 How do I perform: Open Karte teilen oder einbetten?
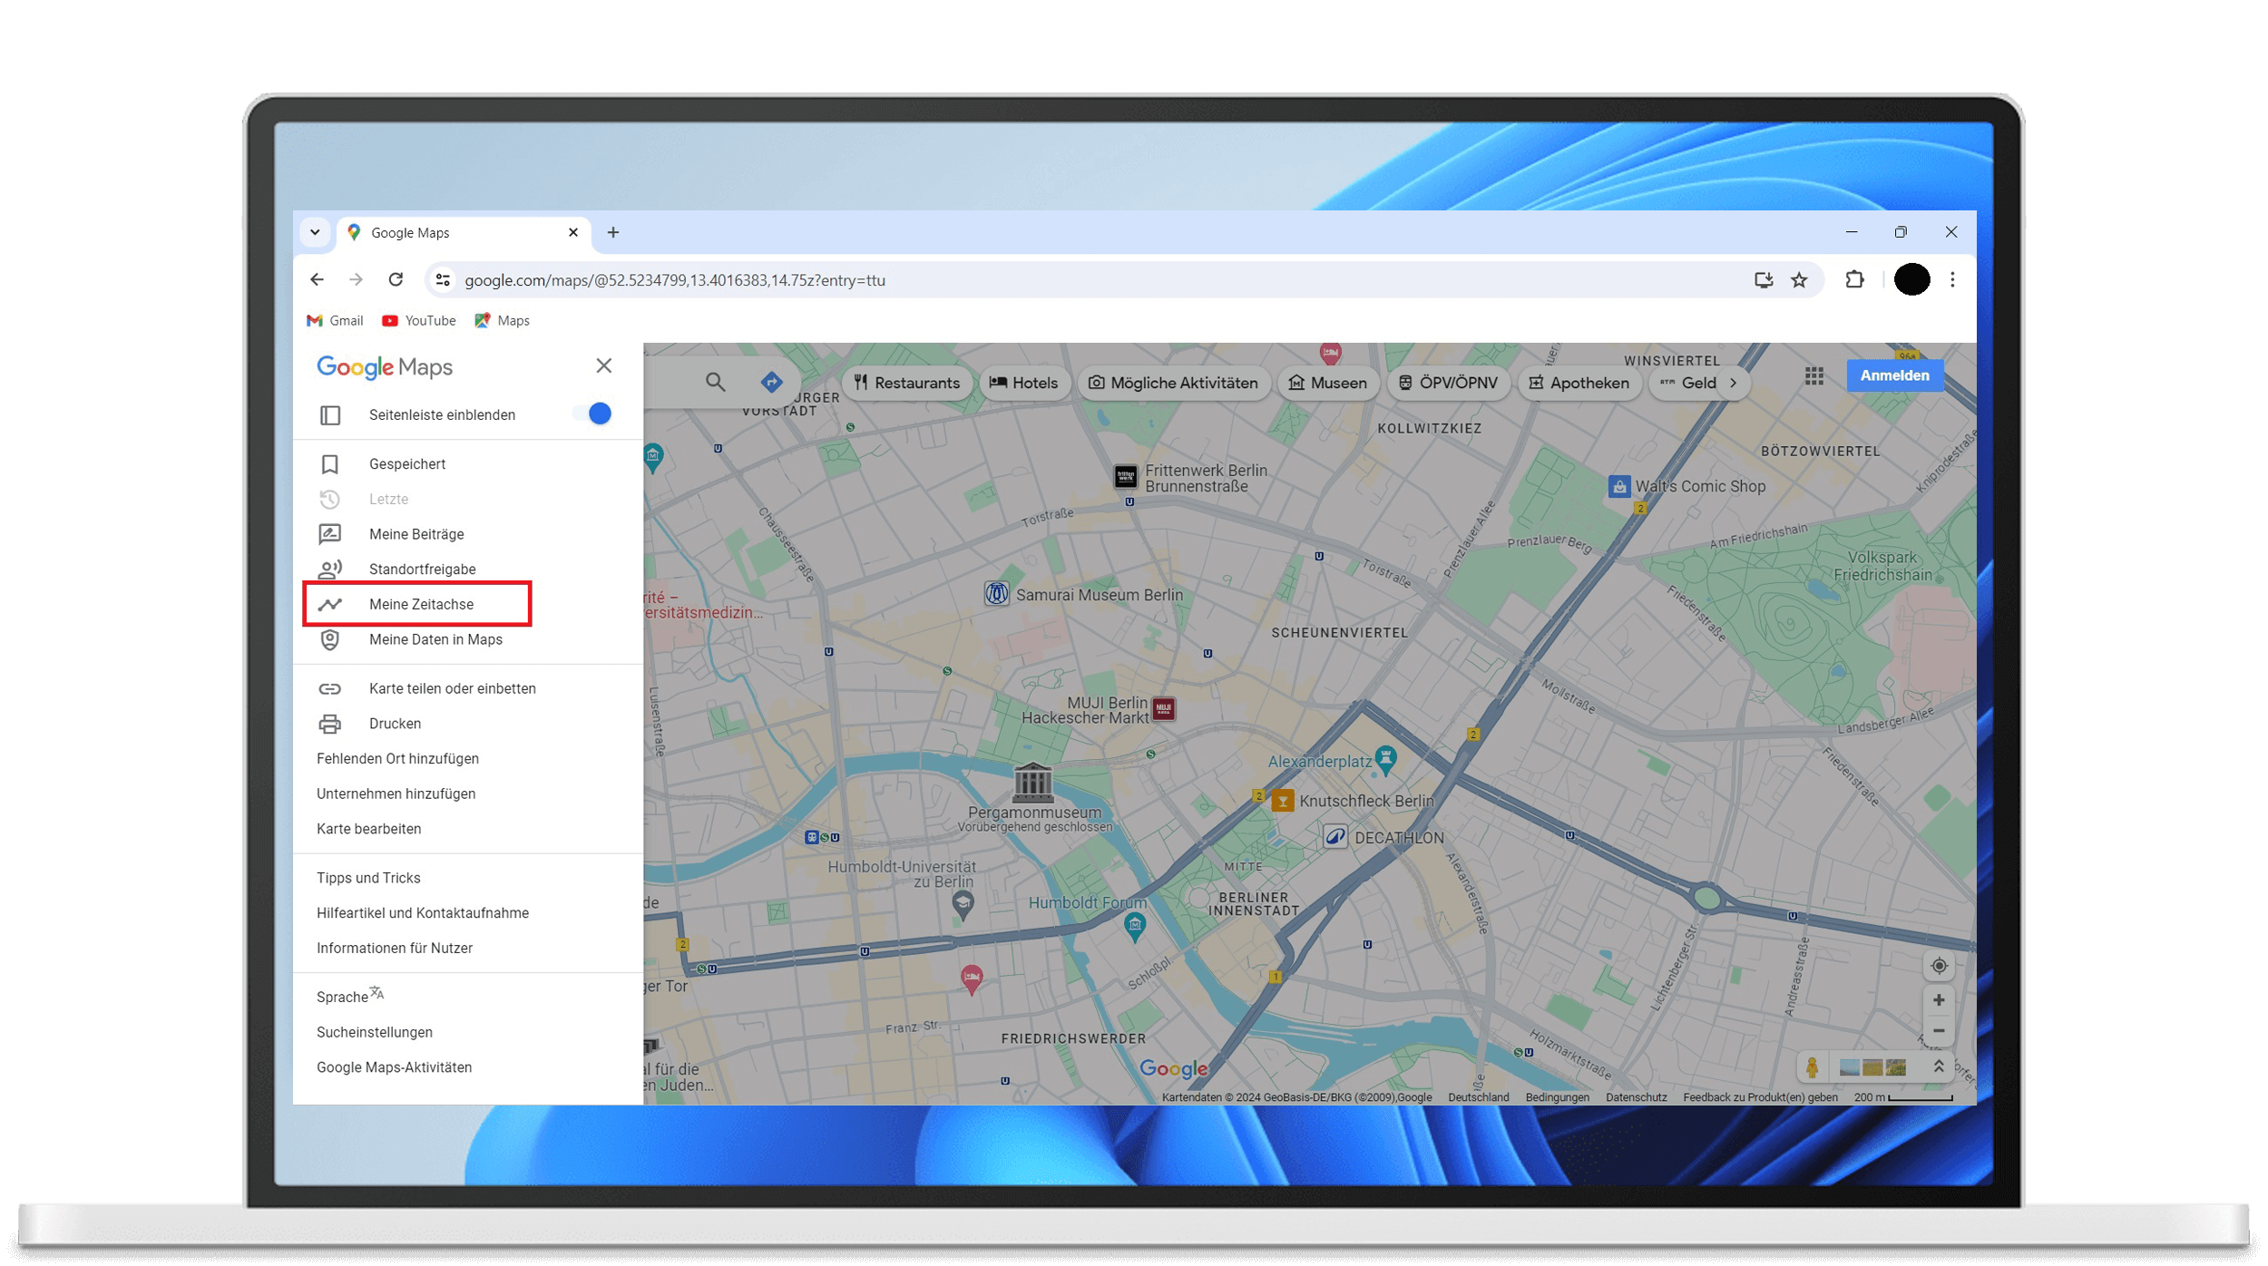[x=468, y=688]
